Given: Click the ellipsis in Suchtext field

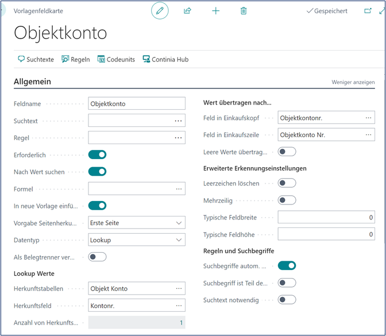Looking at the screenshot, I should coord(179,121).
